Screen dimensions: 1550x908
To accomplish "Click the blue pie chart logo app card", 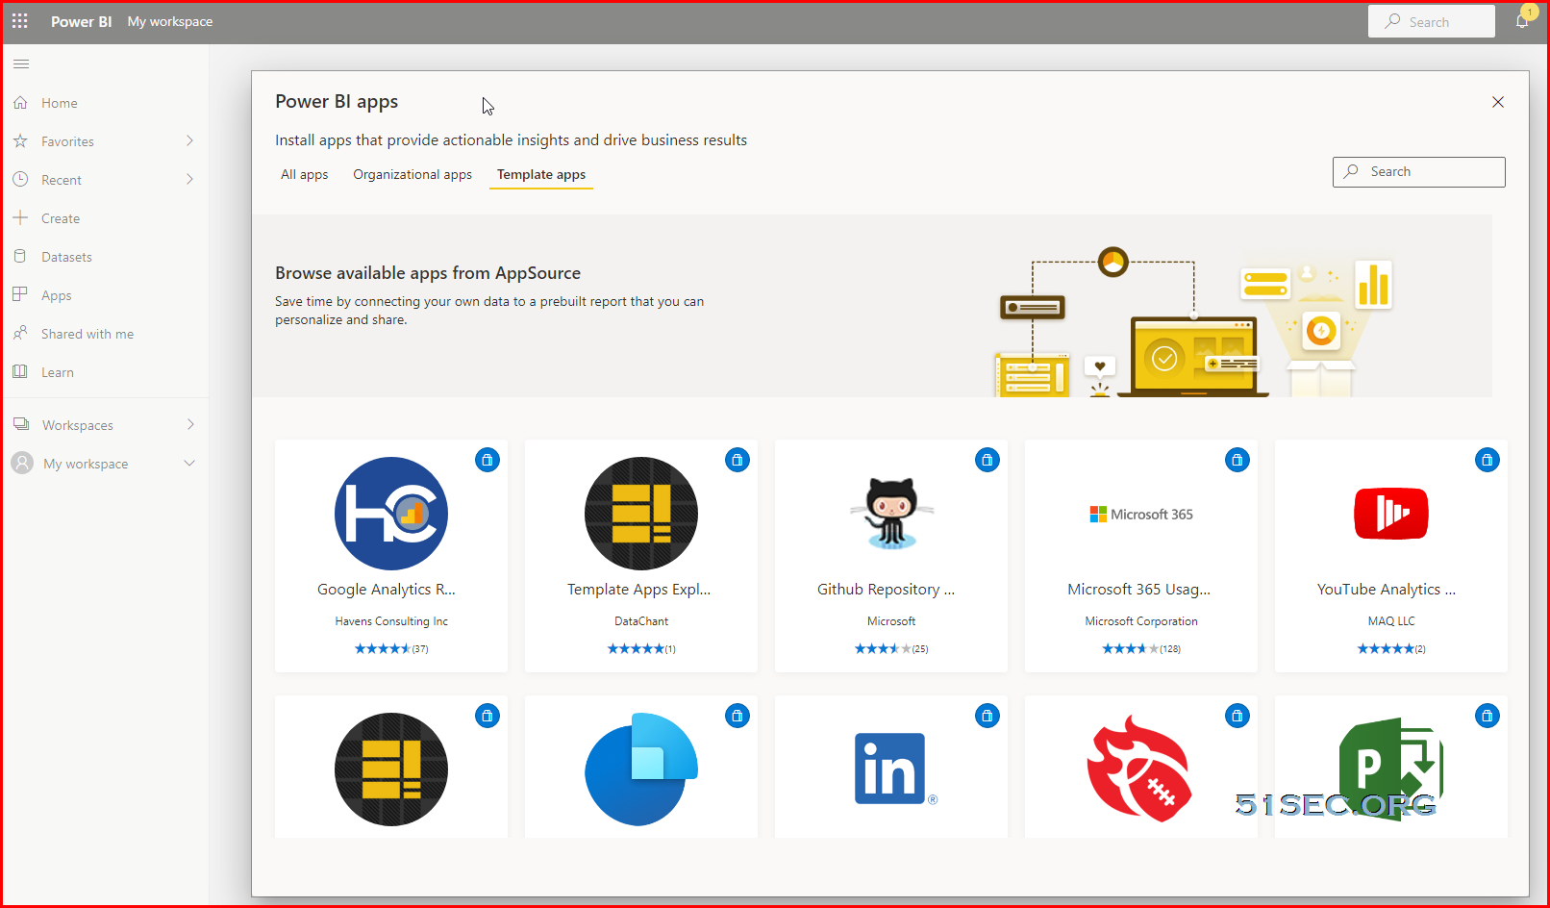I will click(641, 769).
